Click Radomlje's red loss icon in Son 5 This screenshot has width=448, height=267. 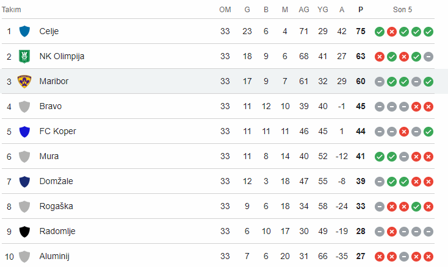[x=392, y=232]
